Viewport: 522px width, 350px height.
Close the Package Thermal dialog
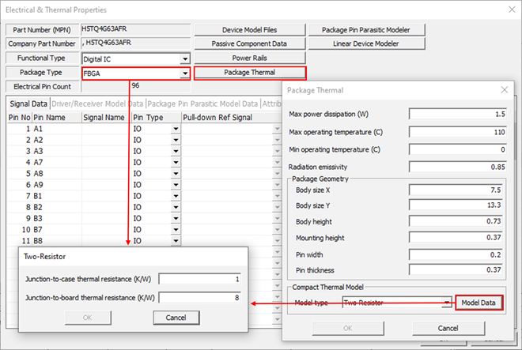coord(504,90)
